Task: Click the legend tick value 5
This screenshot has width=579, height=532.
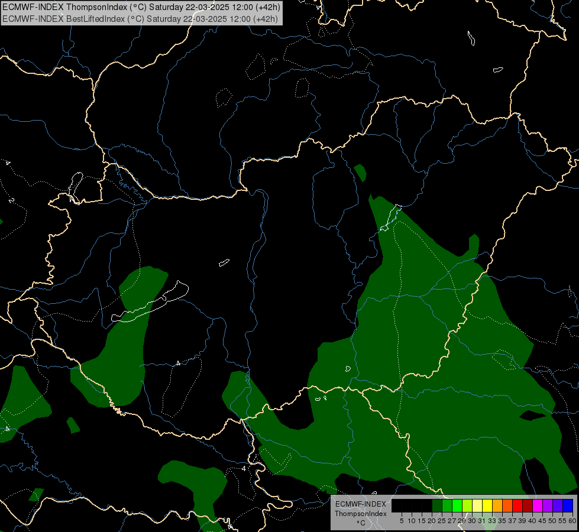Action: click(402, 521)
